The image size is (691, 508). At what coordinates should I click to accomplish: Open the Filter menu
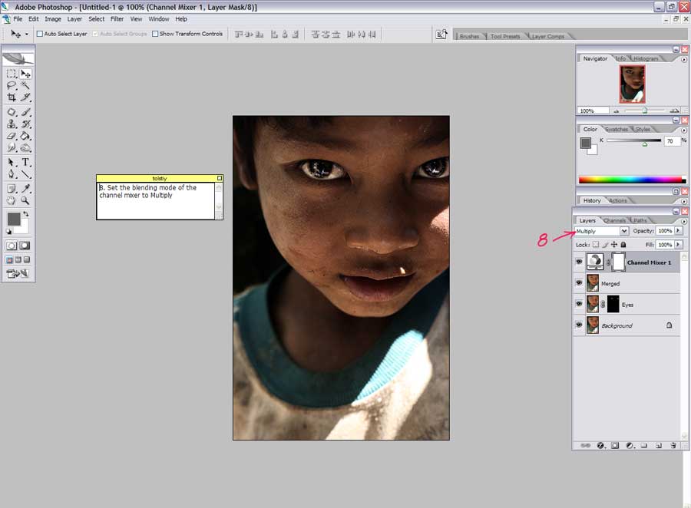click(x=117, y=18)
